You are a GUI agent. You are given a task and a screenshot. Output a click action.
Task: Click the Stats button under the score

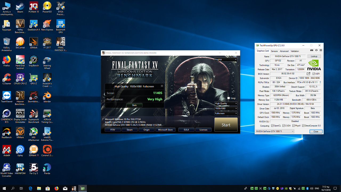134,105
